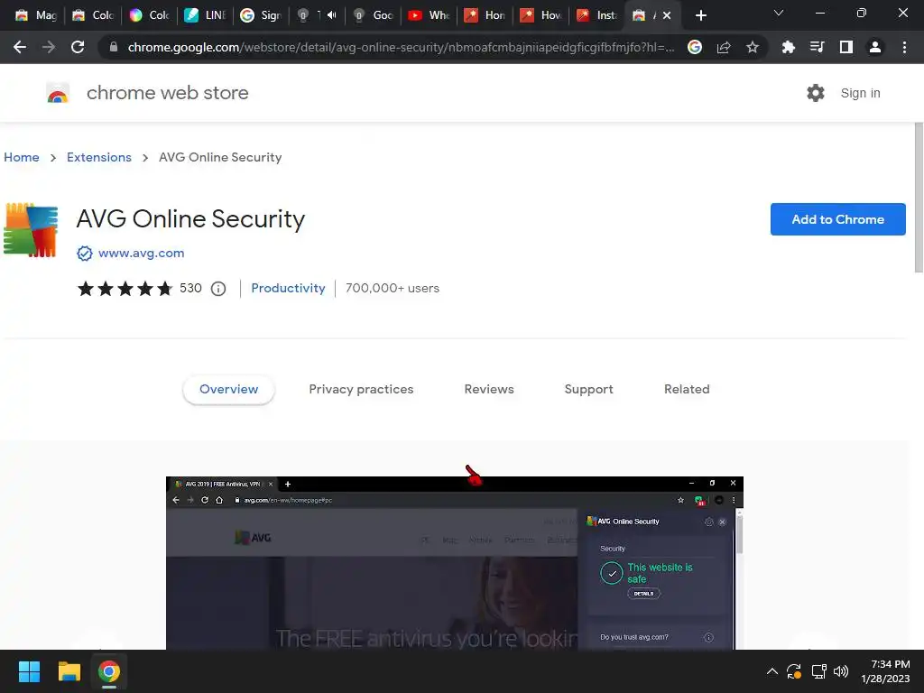Screen dimensions: 924x693
Task: Click the page vertical scrollbar
Action: pos(919,198)
